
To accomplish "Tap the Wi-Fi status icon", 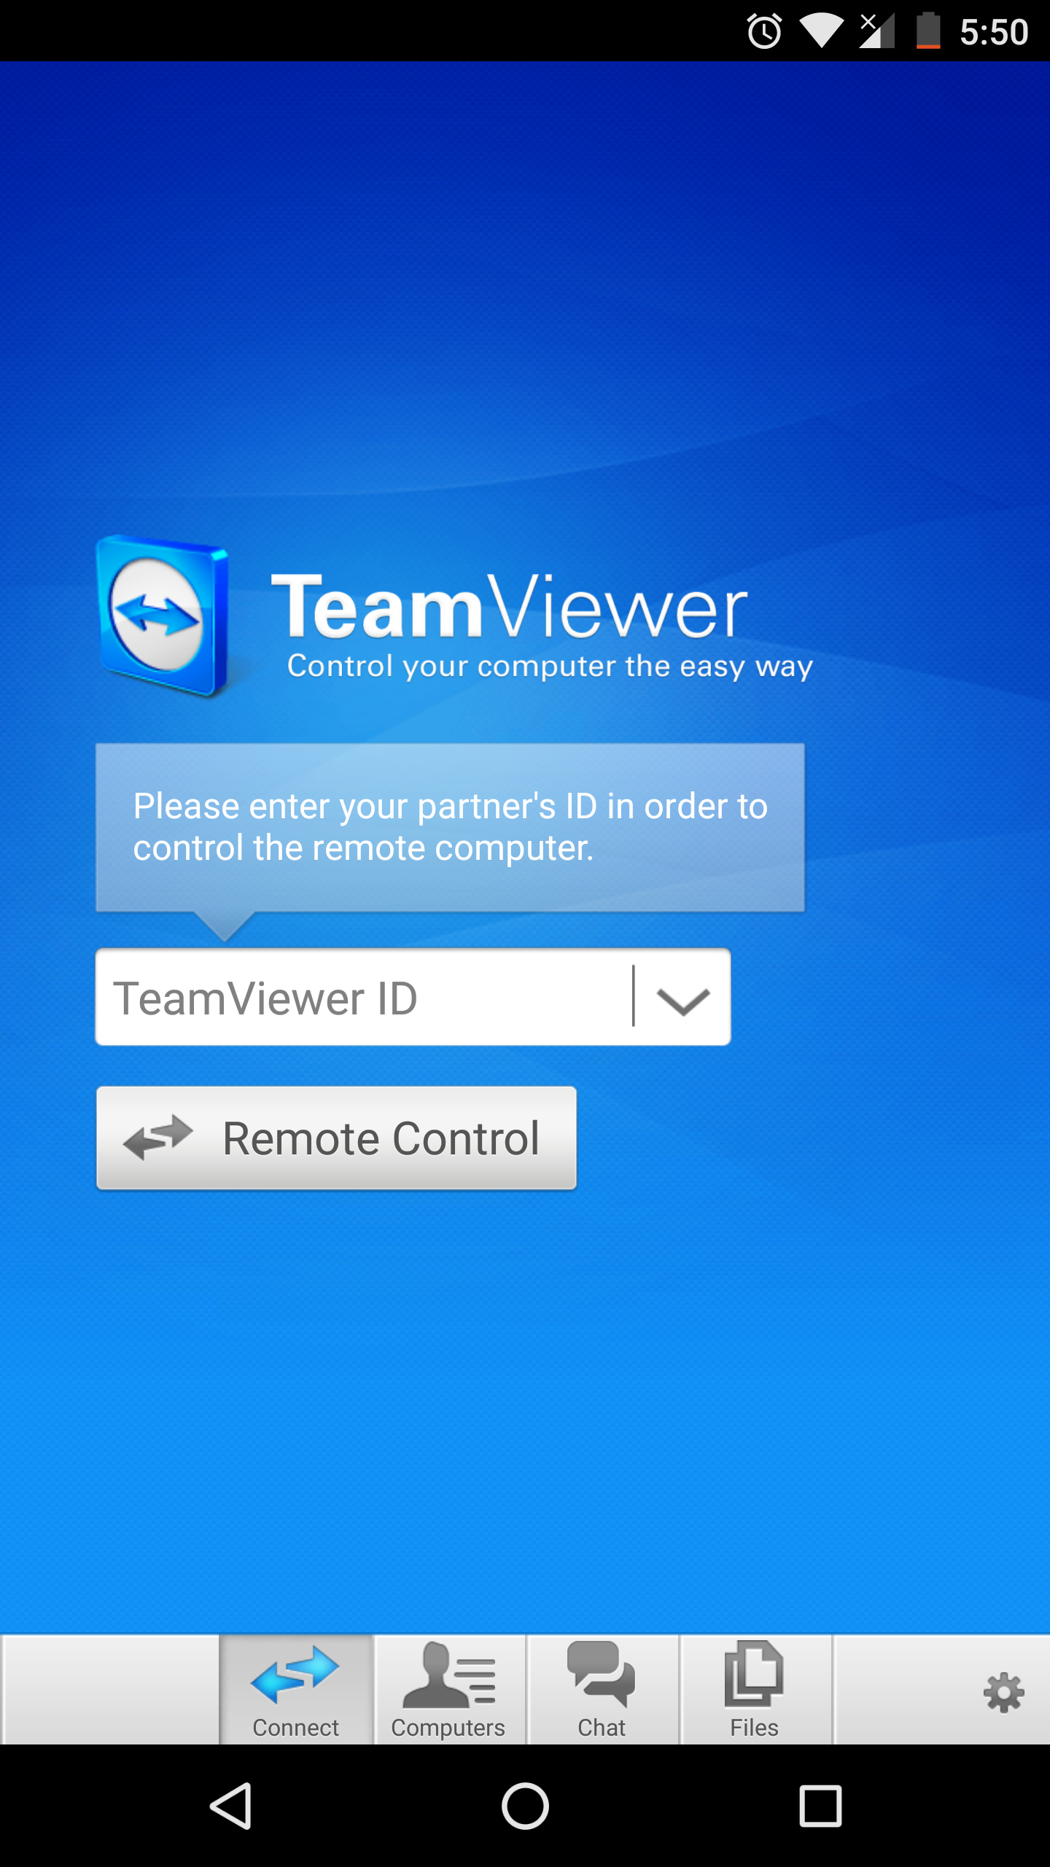I will click(822, 31).
